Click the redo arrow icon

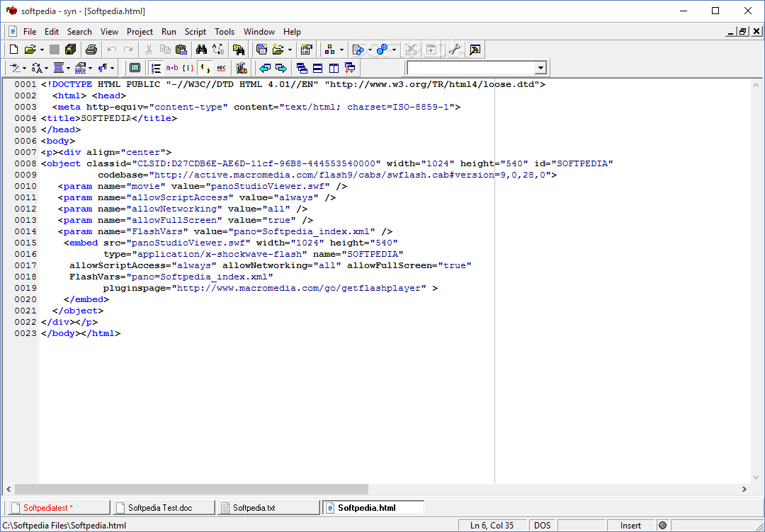[x=128, y=50]
